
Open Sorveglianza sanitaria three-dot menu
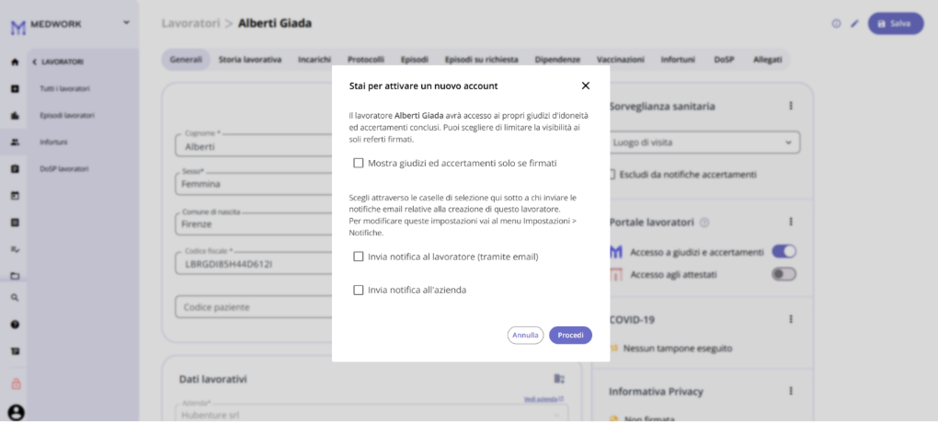point(791,106)
